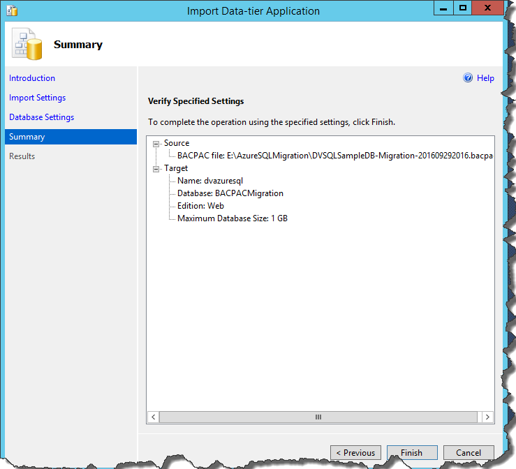This screenshot has width=516, height=469.
Task: Click the horizontal scrollbar thumb
Action: click(318, 417)
